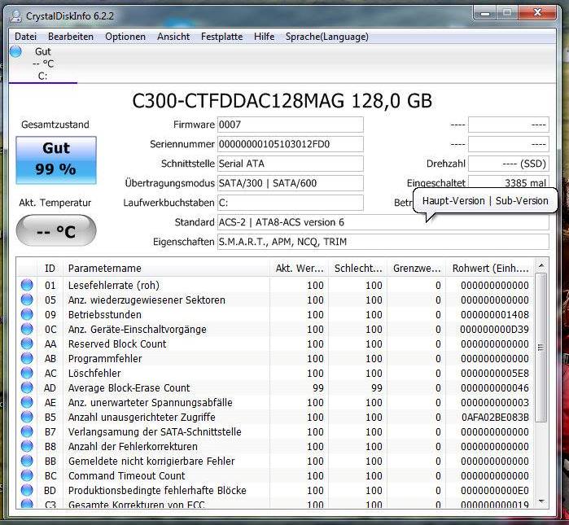Click raw value 0000000000E0
Viewport: 569px width, 525px height.
pos(495,490)
